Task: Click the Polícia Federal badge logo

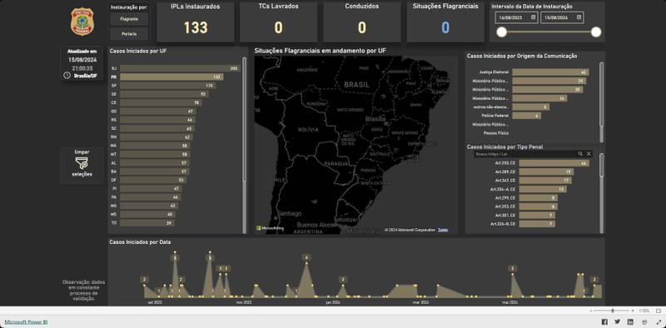Action: pyautogui.click(x=82, y=22)
